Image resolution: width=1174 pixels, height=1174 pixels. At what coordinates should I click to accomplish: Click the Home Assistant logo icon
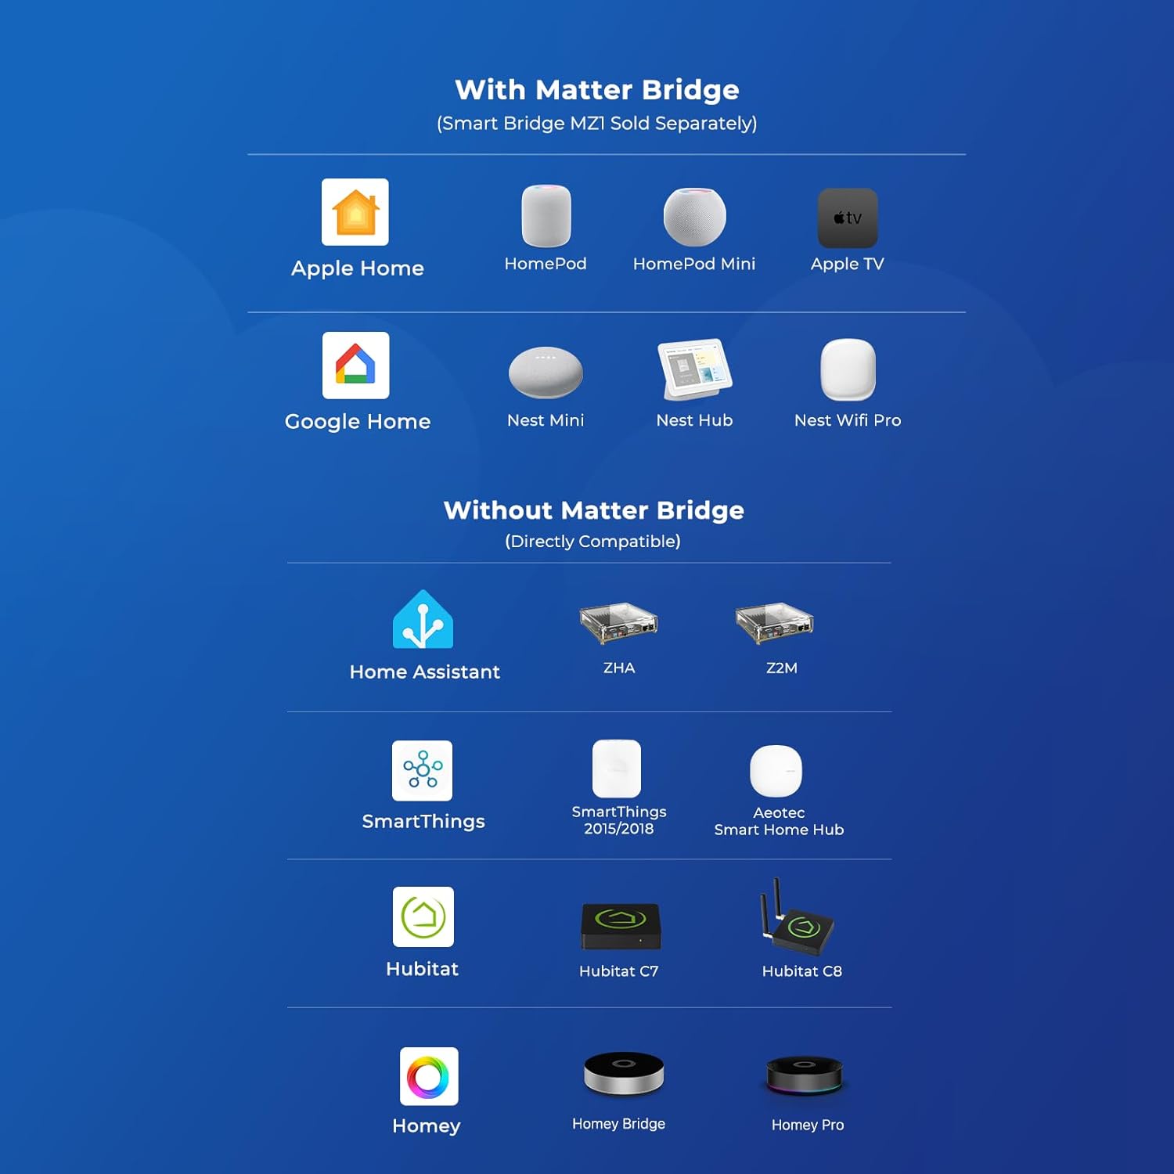click(x=423, y=620)
